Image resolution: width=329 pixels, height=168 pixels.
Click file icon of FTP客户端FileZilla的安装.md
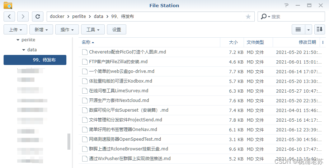point(85,62)
